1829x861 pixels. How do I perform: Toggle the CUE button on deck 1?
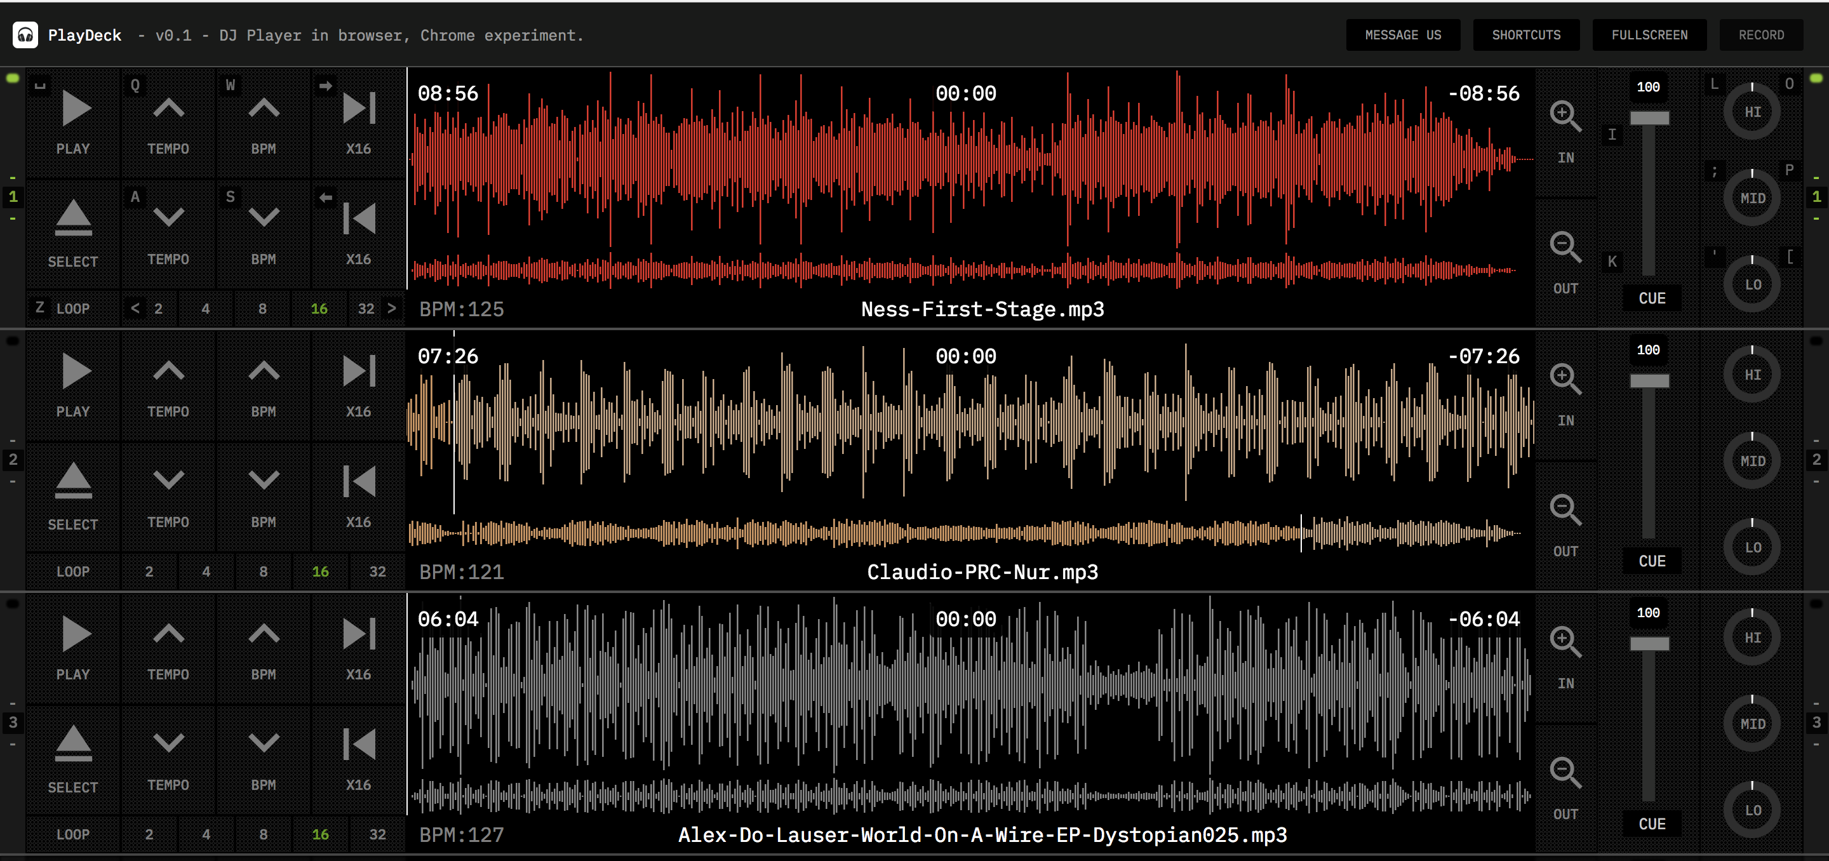pos(1651,298)
